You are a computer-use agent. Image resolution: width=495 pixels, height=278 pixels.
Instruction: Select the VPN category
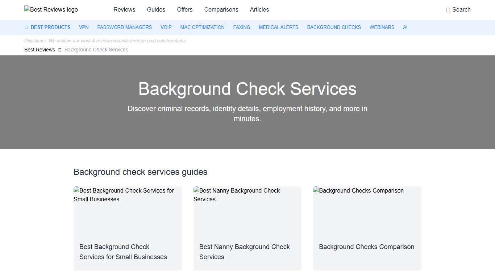pos(84,27)
